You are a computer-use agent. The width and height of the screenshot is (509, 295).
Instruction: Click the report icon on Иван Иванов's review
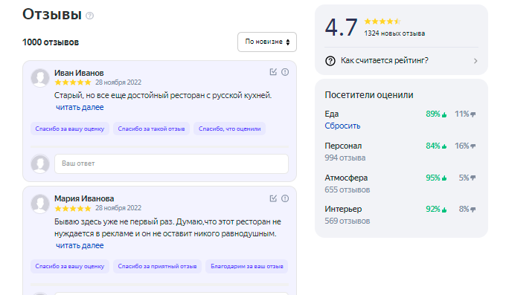click(x=285, y=72)
